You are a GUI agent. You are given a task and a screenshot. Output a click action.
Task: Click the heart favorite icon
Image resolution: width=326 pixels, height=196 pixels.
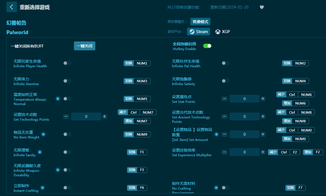point(262,7)
